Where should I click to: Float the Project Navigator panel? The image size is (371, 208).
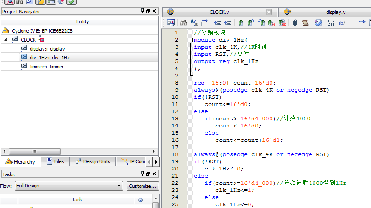coord(148,11)
